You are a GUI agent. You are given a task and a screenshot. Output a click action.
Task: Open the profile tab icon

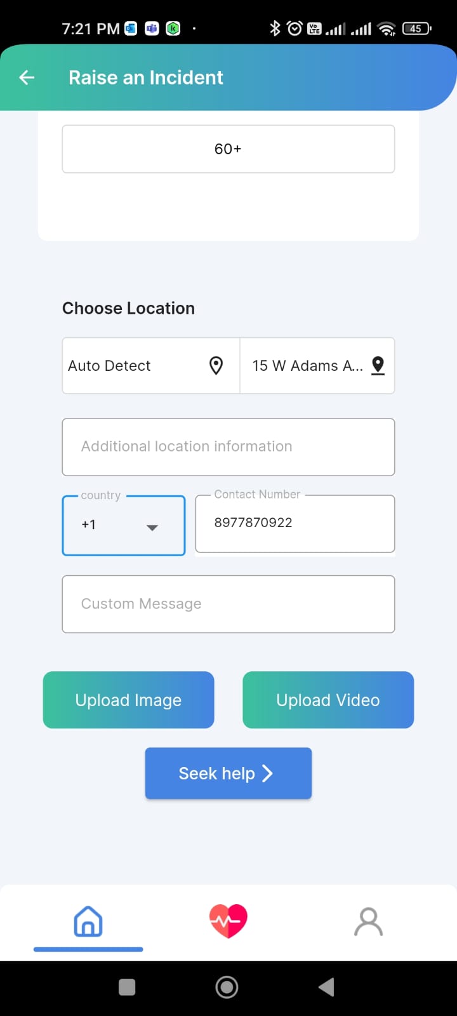[x=368, y=921]
